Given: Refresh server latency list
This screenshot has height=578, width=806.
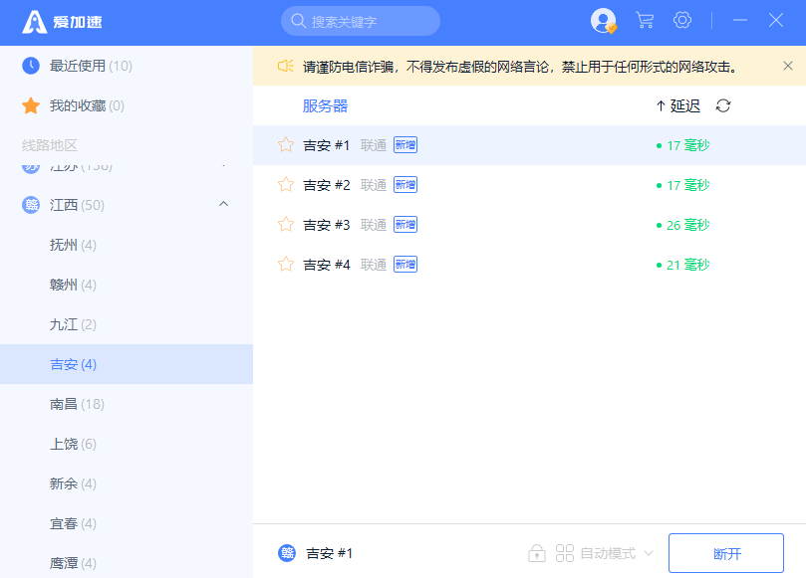Looking at the screenshot, I should point(723,106).
